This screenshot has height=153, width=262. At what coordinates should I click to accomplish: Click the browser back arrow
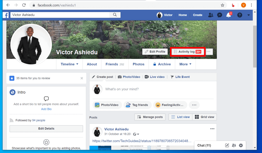click(x=8, y=5)
